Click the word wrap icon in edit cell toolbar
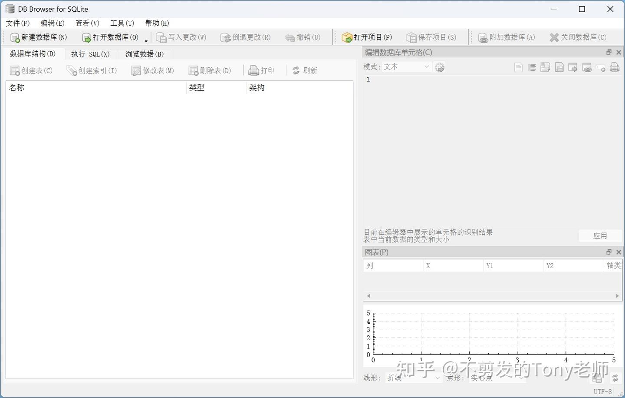Image resolution: width=625 pixels, height=398 pixels. point(532,67)
